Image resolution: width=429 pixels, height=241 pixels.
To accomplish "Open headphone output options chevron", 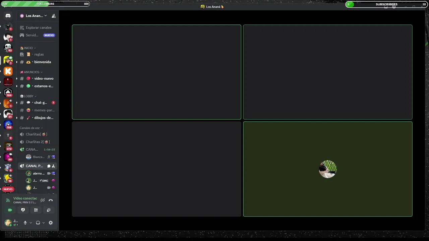I will click(44, 223).
